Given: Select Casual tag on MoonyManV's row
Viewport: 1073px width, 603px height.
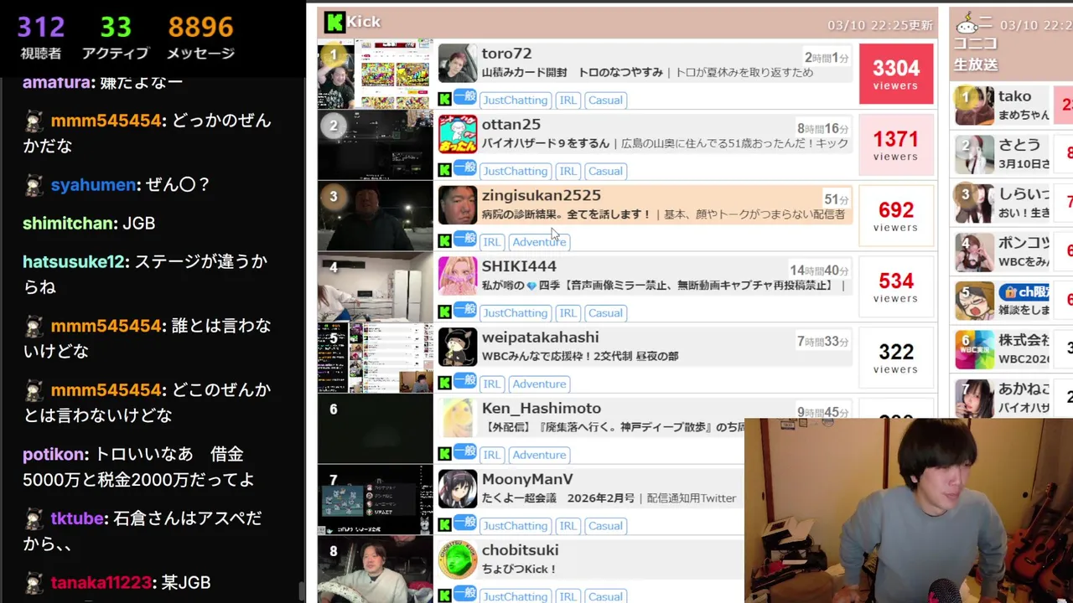Looking at the screenshot, I should click(605, 526).
